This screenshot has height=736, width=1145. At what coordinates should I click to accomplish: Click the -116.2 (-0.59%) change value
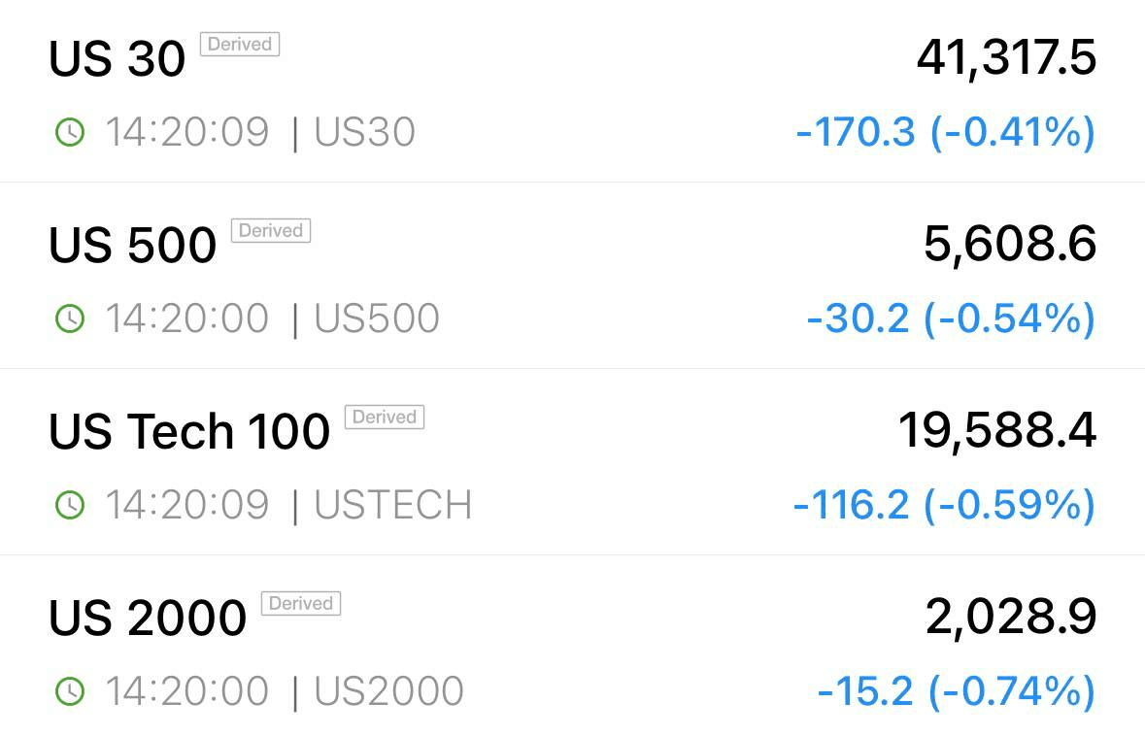coord(944,505)
